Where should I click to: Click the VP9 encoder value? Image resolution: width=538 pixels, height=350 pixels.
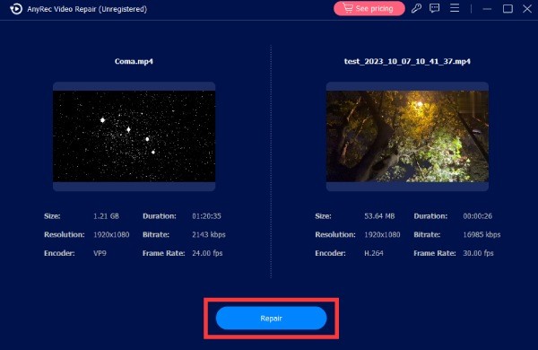point(100,253)
